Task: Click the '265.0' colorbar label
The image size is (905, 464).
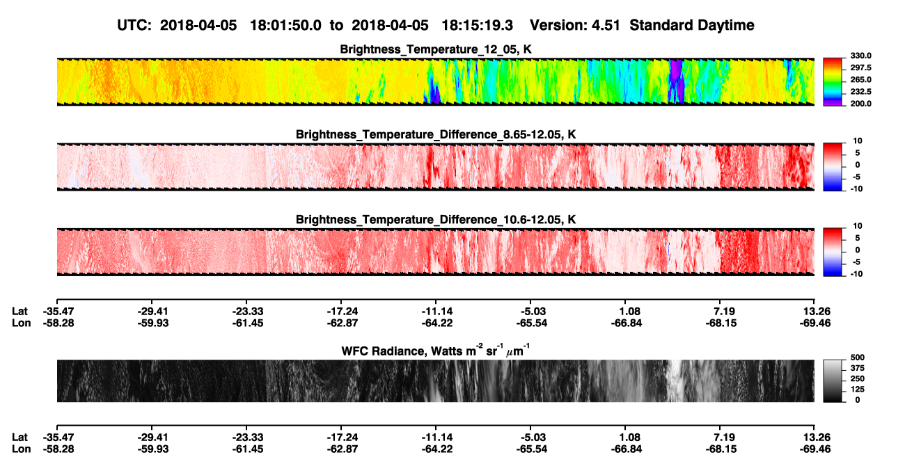Action: pyautogui.click(x=860, y=79)
